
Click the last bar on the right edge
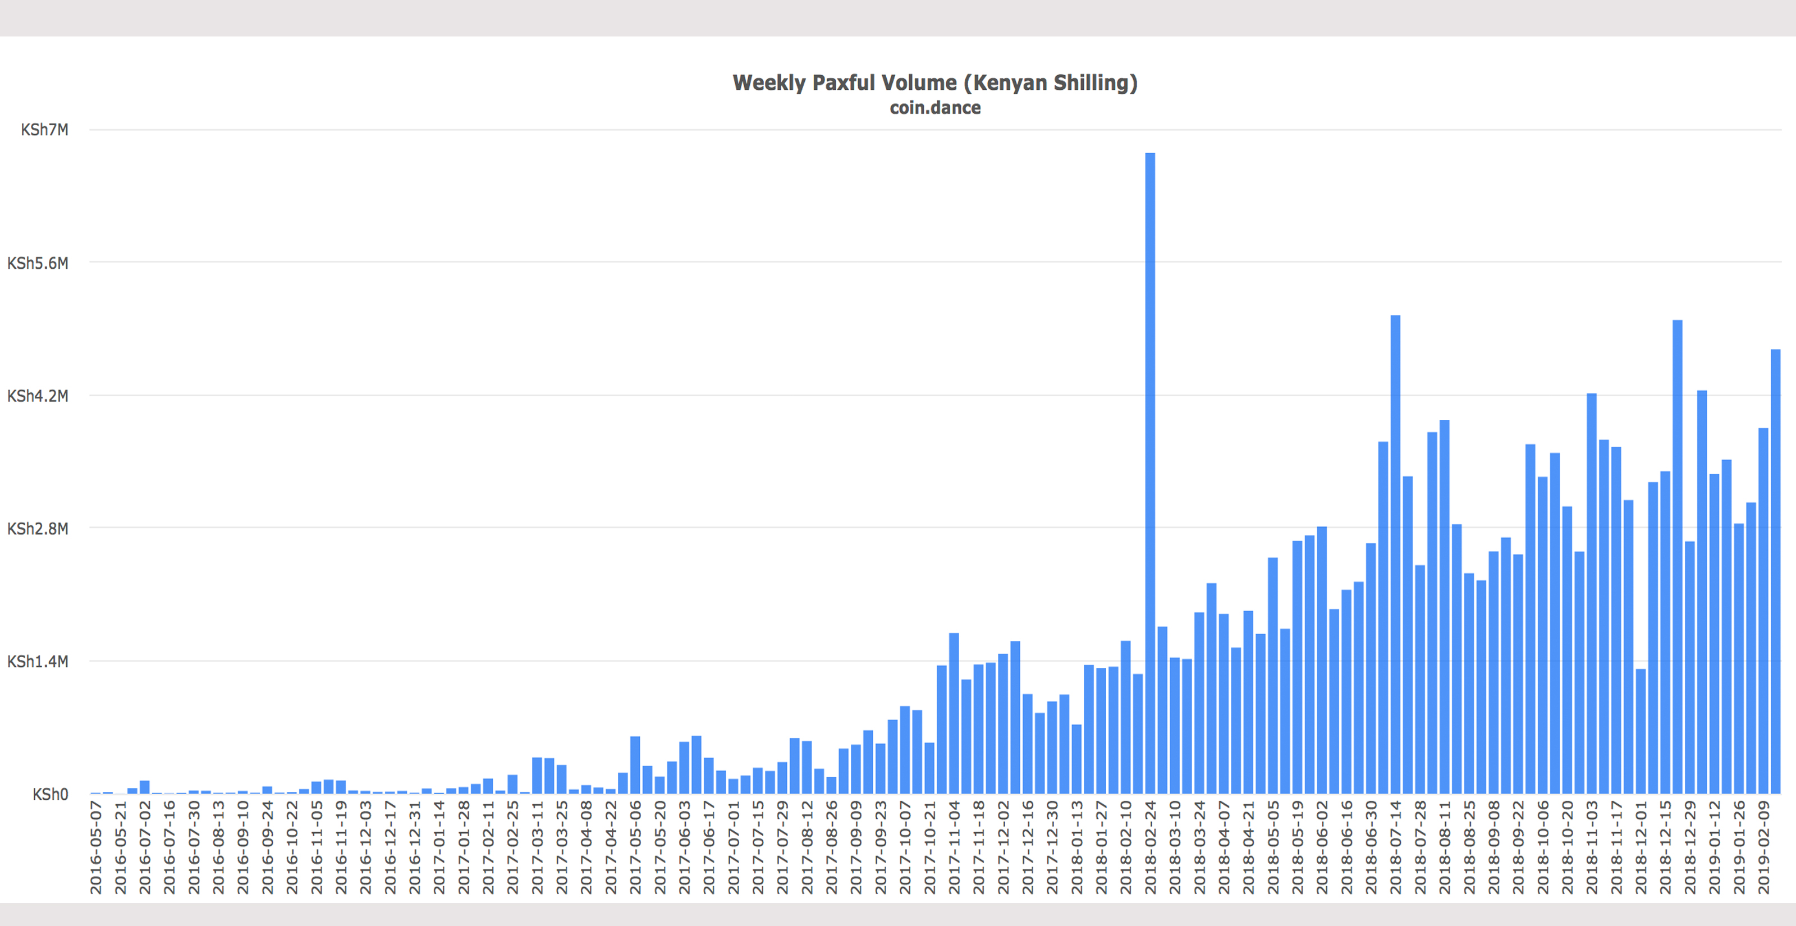point(1775,572)
